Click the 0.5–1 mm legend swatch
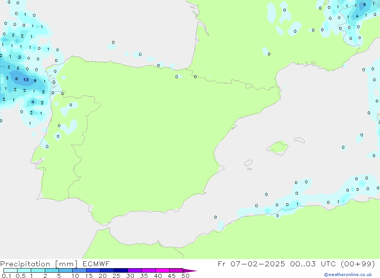This screenshot has height=278, width=380. [x=24, y=270]
